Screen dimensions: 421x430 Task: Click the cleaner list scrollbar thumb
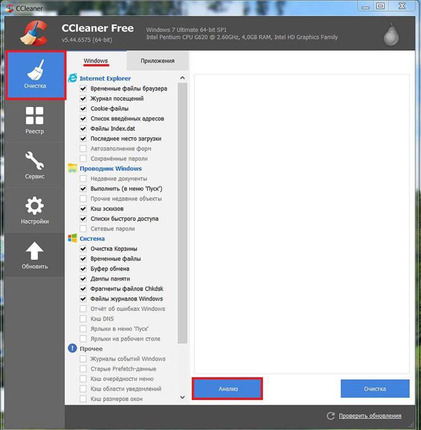click(182, 213)
